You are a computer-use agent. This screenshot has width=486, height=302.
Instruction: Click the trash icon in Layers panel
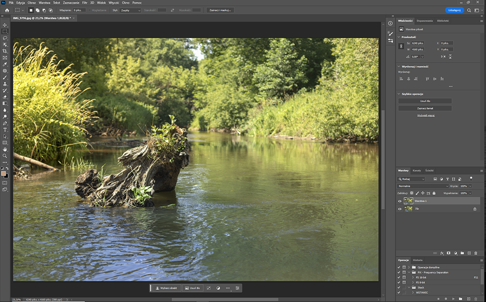click(x=476, y=253)
